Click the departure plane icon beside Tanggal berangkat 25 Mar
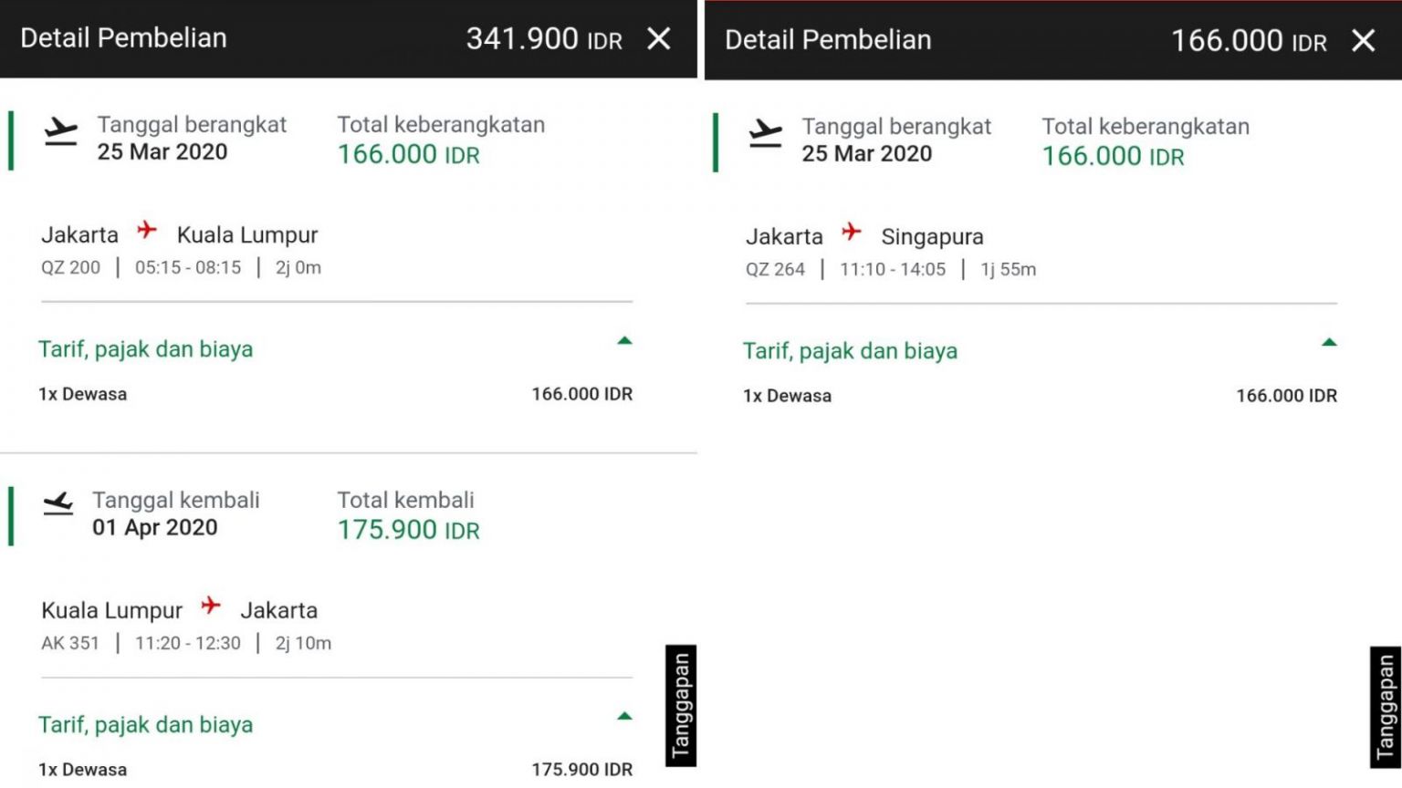The width and height of the screenshot is (1402, 788). point(61,133)
